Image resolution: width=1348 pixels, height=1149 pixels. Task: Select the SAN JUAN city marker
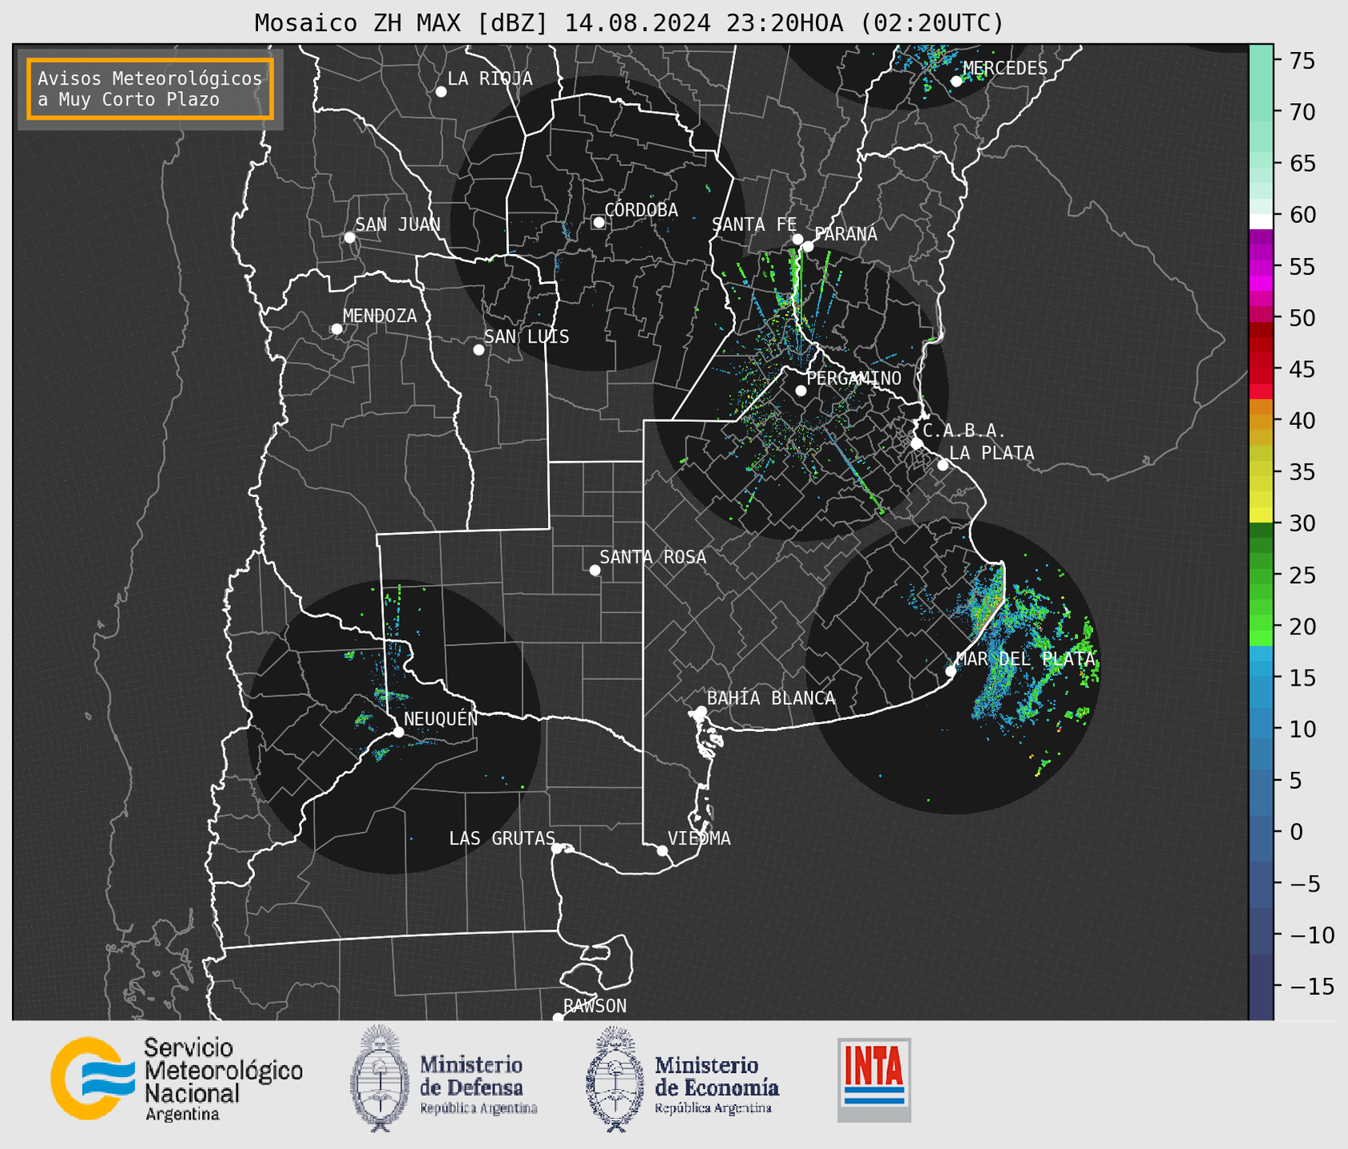pos(349,237)
